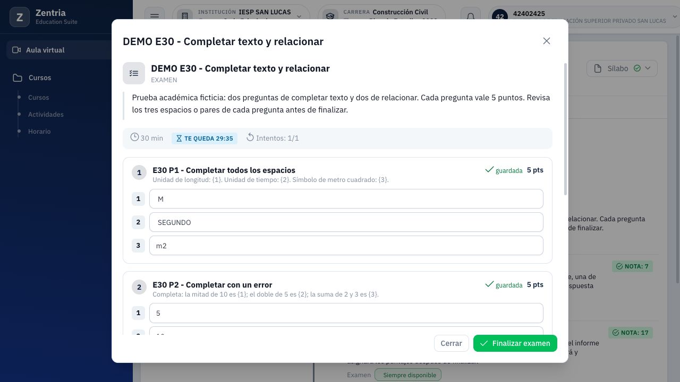
Task: Click the Cerrar button
Action: pos(451,343)
